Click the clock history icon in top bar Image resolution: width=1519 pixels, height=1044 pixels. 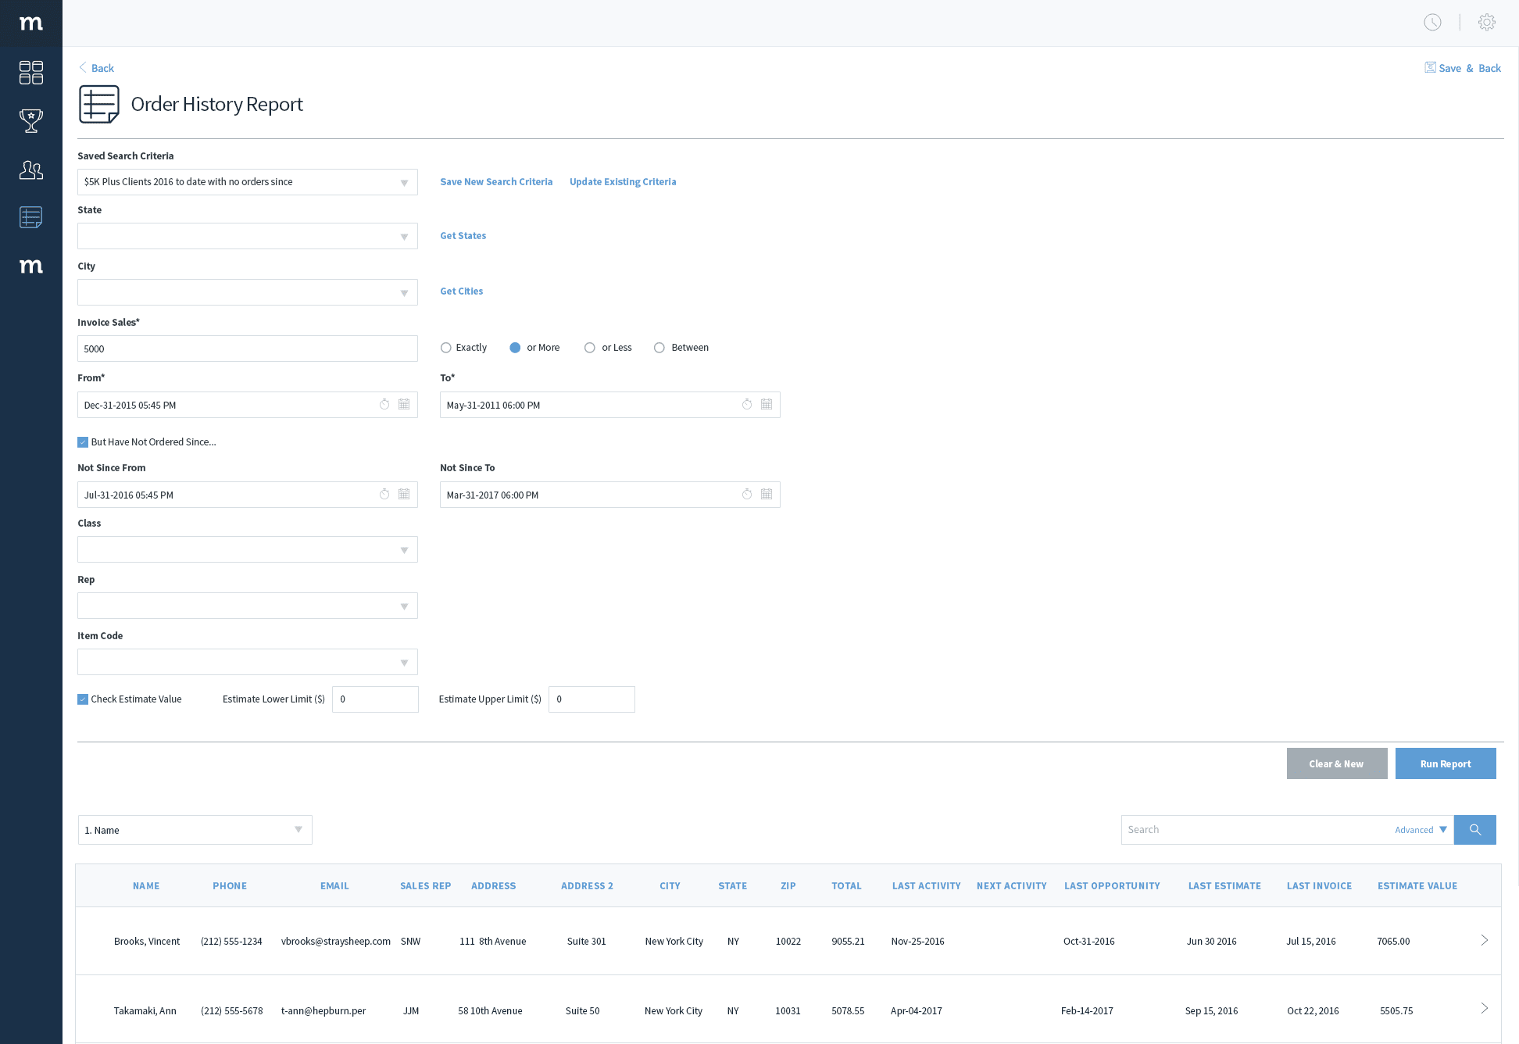click(x=1432, y=22)
